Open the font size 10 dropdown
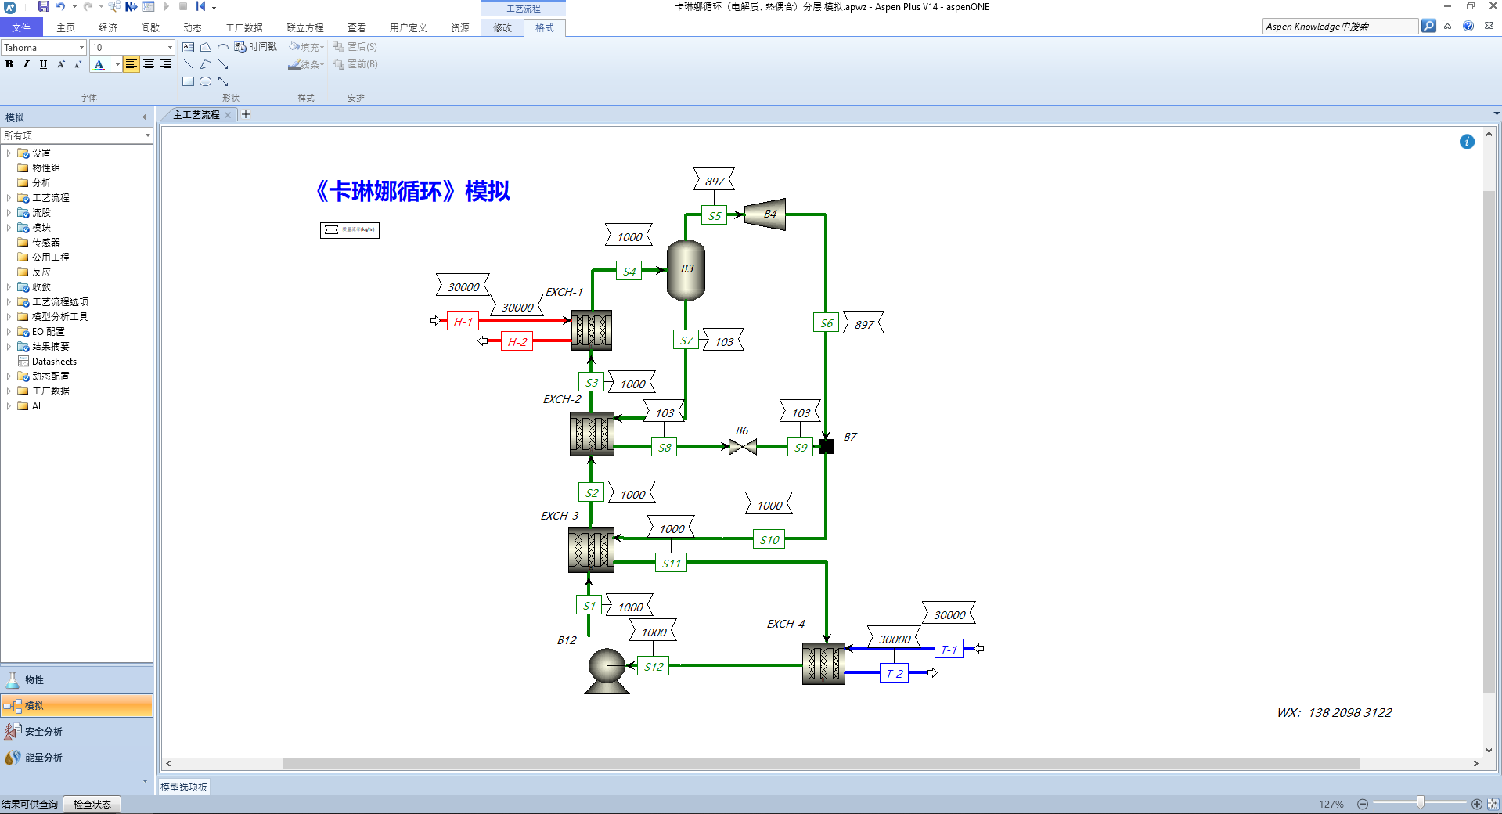Image resolution: width=1502 pixels, height=814 pixels. pos(170,48)
